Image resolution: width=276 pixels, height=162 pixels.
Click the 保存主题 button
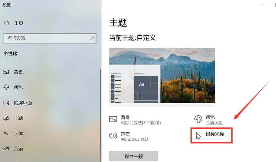[134, 156]
